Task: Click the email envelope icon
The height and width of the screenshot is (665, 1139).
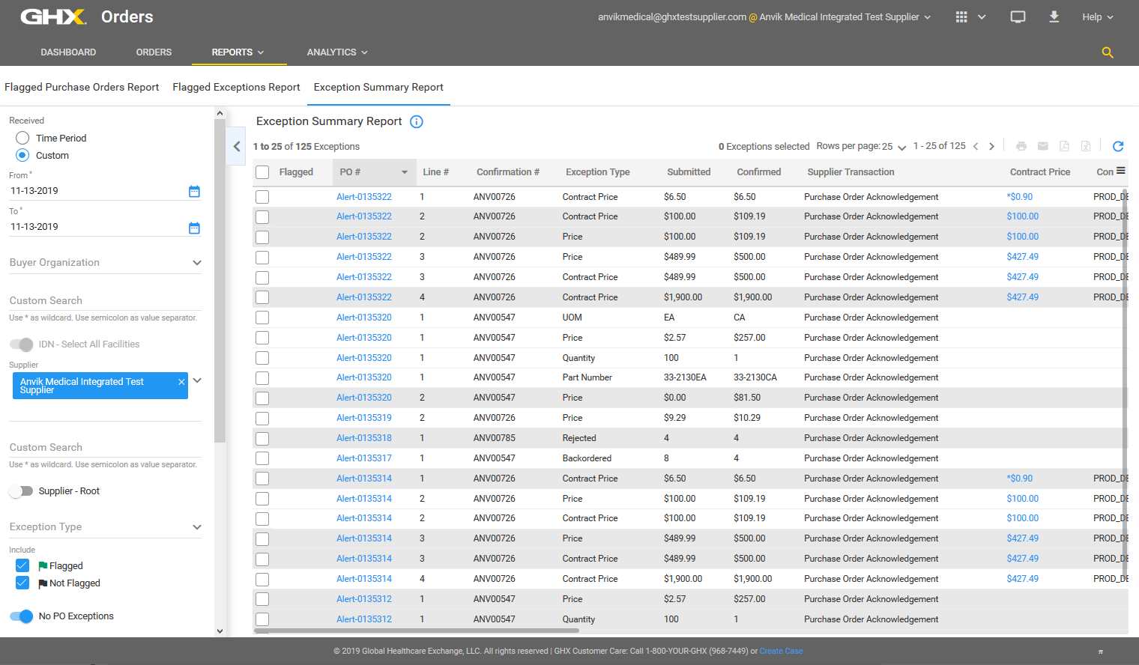Action: point(1043,146)
